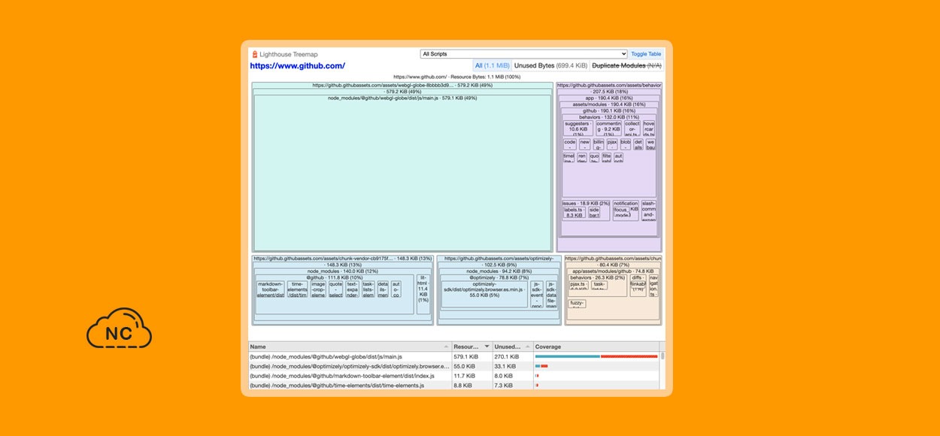This screenshot has height=436, width=940.
Task: Select the github · 190.1 KiB node
Action: click(610, 111)
